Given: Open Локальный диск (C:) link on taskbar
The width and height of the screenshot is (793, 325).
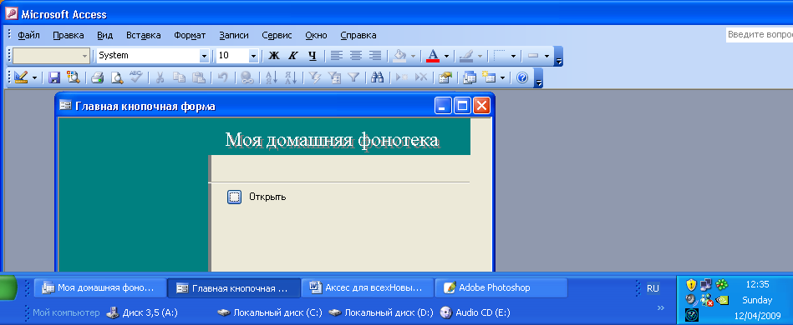Looking at the screenshot, I should pos(270,312).
